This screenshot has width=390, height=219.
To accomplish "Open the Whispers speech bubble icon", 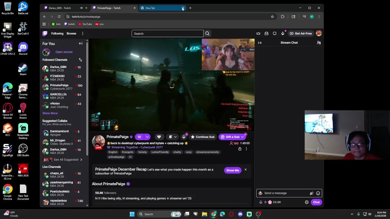I will coord(275,33).
